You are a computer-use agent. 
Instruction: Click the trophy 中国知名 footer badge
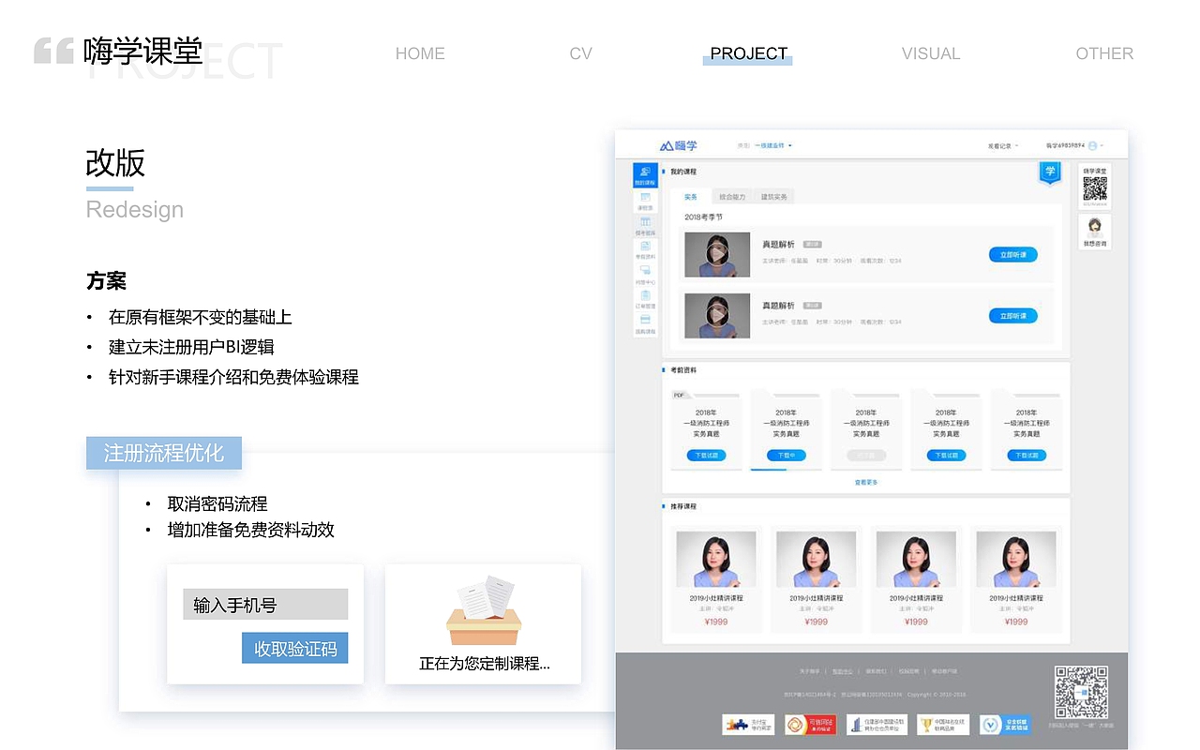[943, 725]
